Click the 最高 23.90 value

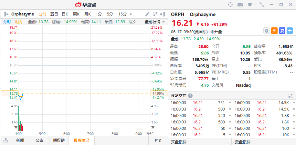[x=204, y=46]
